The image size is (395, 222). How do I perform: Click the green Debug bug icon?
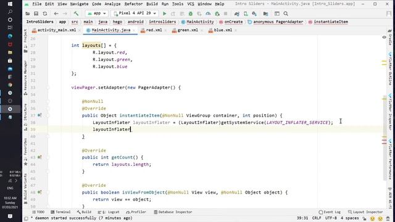191,14
